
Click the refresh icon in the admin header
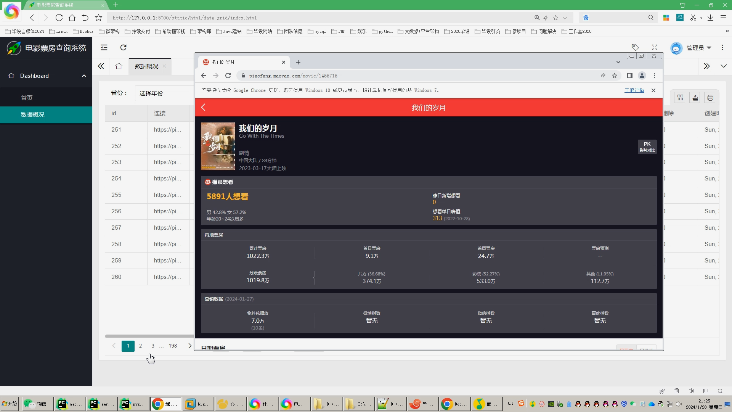[123, 47]
